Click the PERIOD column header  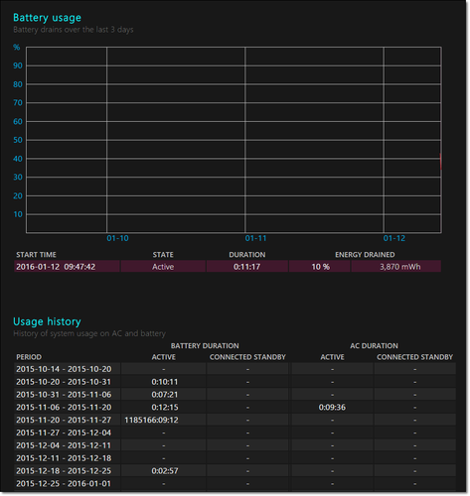(x=29, y=357)
